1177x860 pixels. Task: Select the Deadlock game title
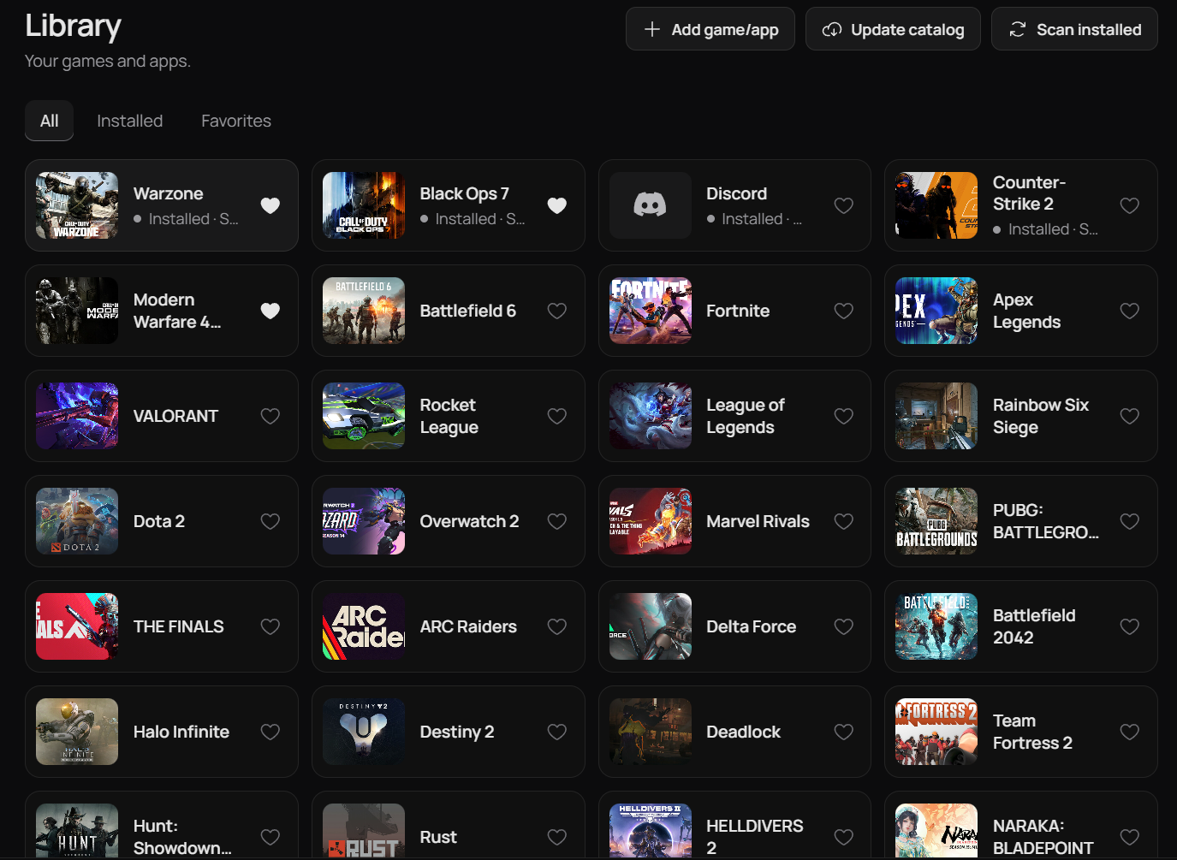pyautogui.click(x=743, y=732)
